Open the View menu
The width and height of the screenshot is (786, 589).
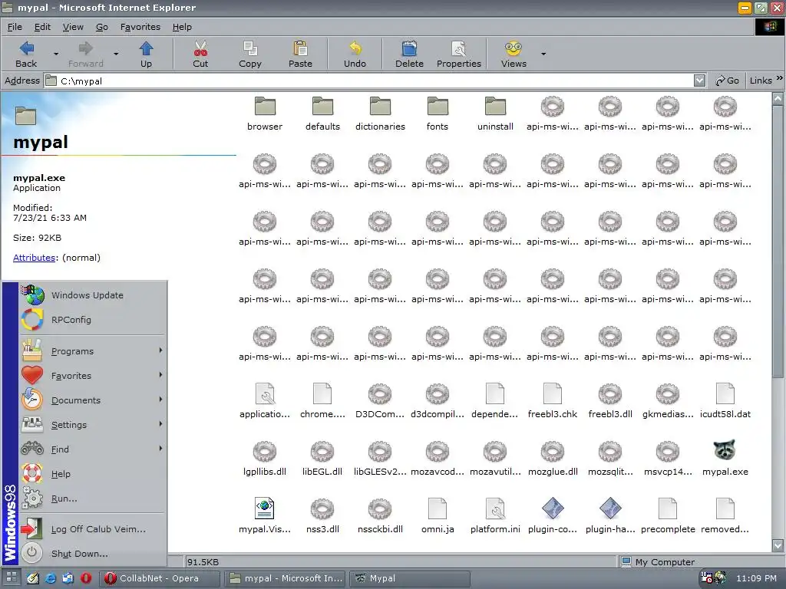pyautogui.click(x=73, y=27)
